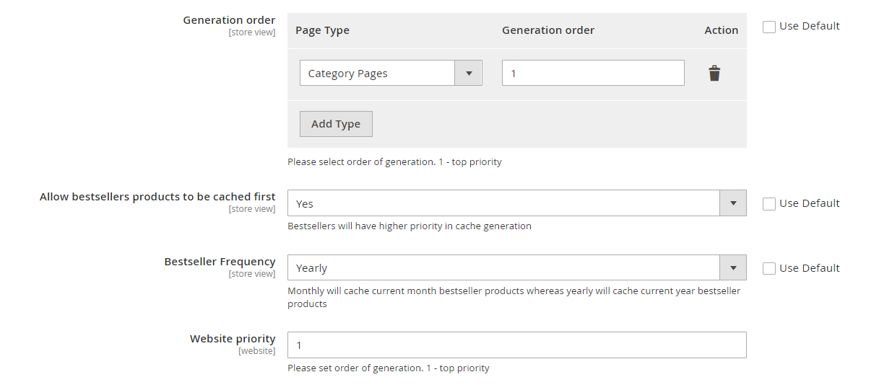The image size is (892, 390).
Task: Enable Use Default for Generation order
Action: [x=769, y=27]
